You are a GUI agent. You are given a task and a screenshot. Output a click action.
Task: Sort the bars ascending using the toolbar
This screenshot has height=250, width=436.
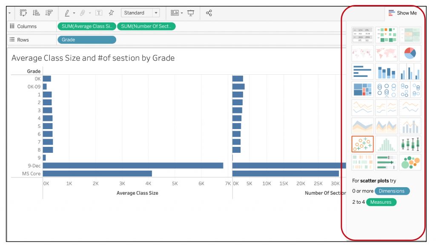[37, 13]
